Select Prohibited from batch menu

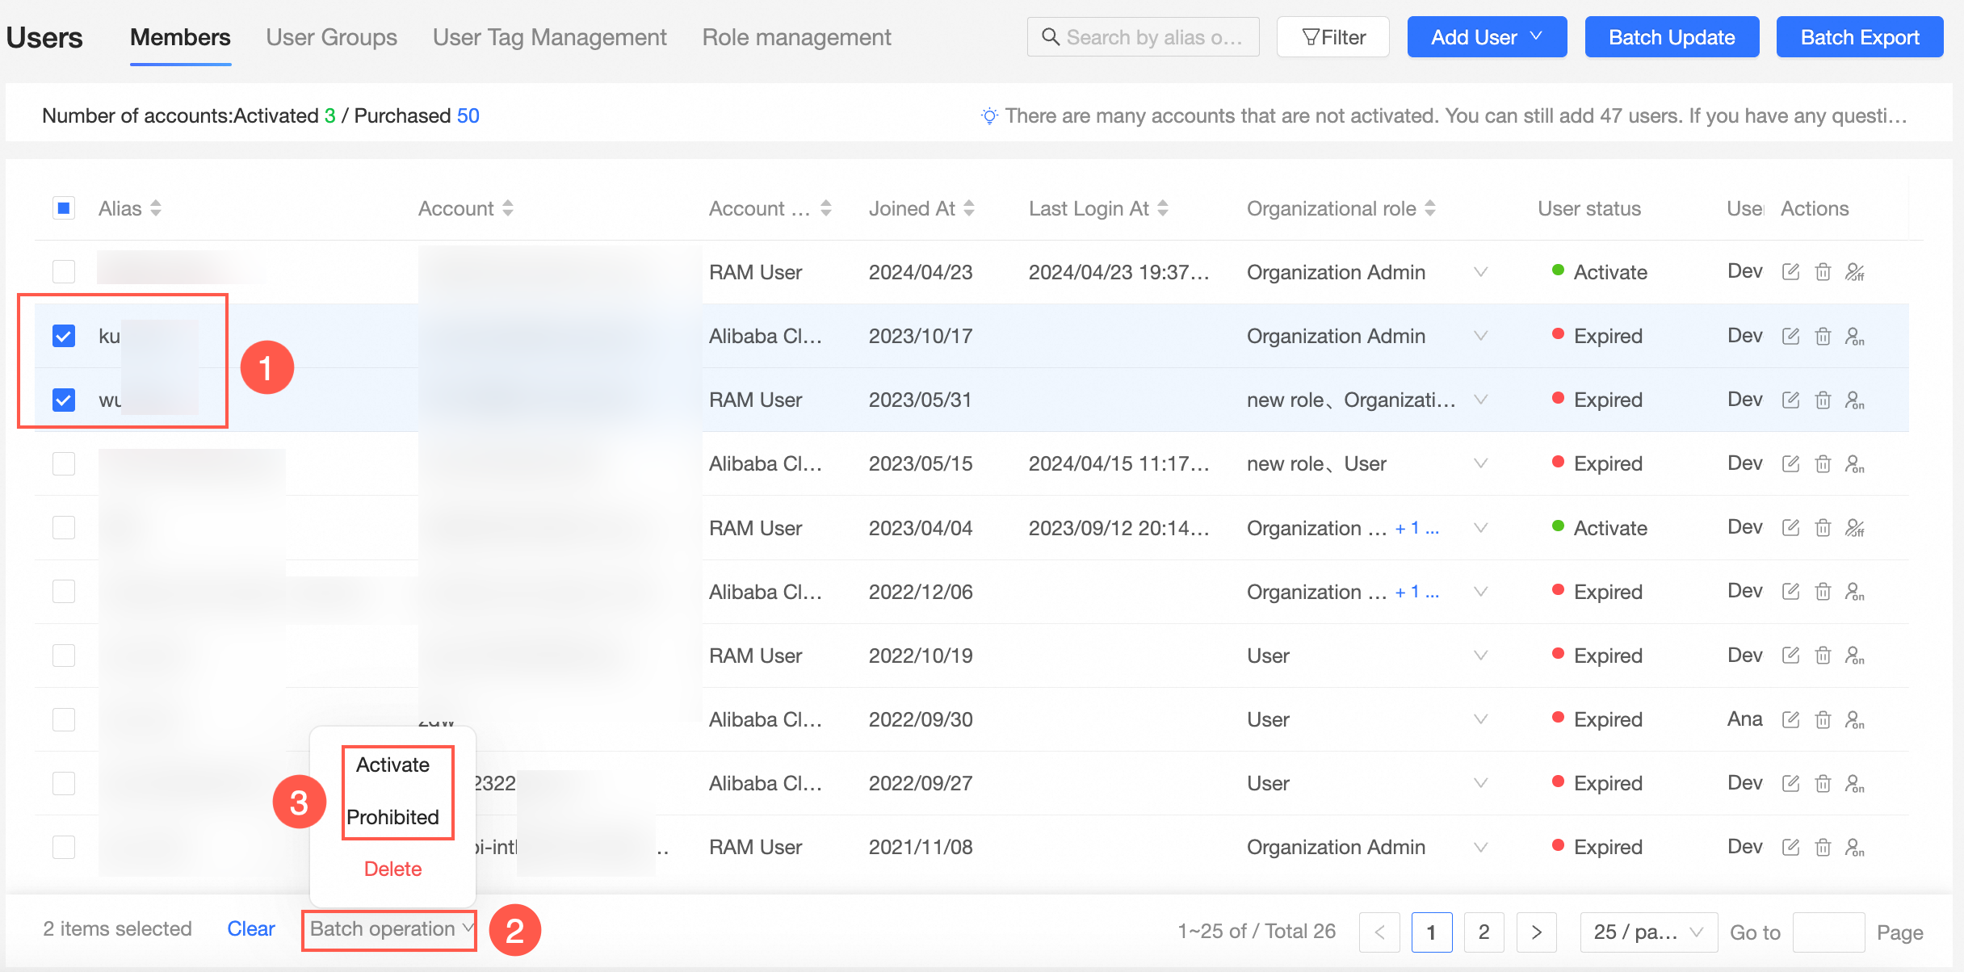pyautogui.click(x=393, y=817)
